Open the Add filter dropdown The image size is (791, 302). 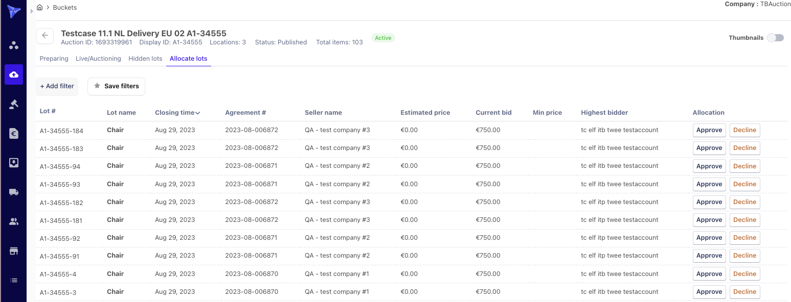[x=57, y=86]
